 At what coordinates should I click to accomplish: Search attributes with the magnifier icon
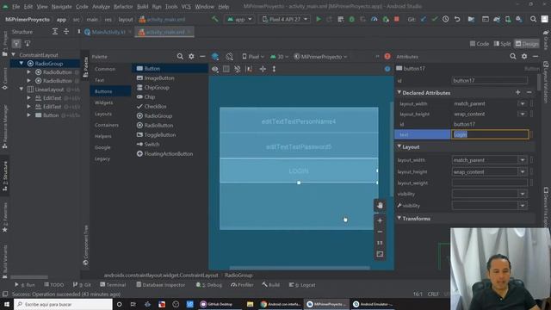coord(513,57)
